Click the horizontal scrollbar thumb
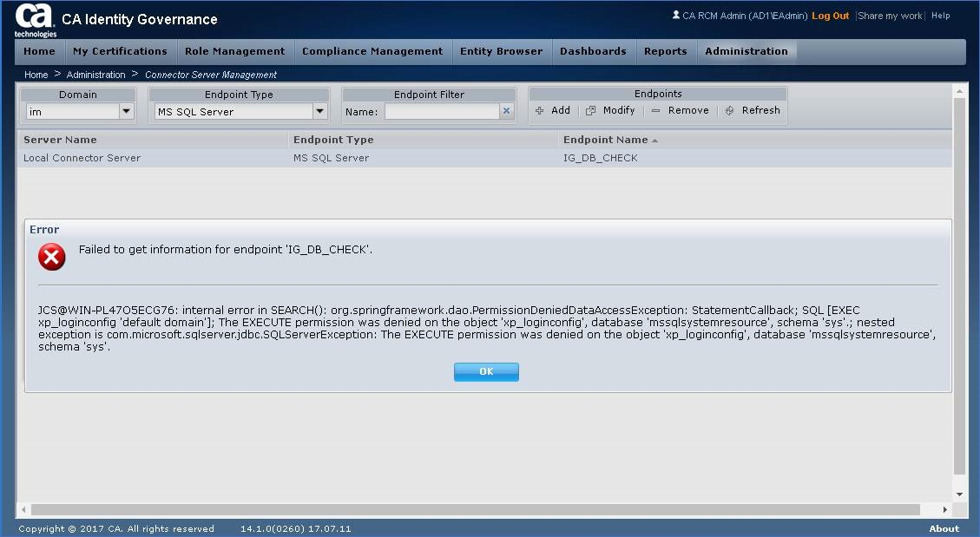 coord(475,509)
